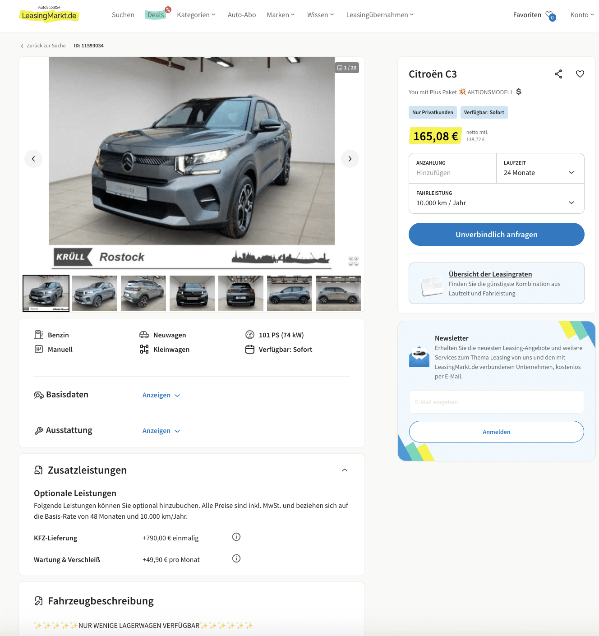Click info icon for KFZ-Lieferung
599x636 pixels.
click(x=236, y=537)
